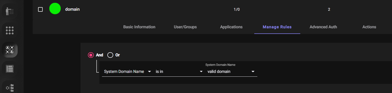Click the green status circle for domain
The width and height of the screenshot is (392, 93).
click(55, 8)
